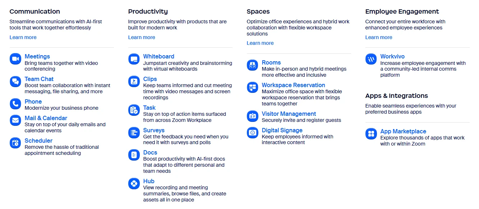
Task: Open Learn more under Productivity
Action: point(142,37)
